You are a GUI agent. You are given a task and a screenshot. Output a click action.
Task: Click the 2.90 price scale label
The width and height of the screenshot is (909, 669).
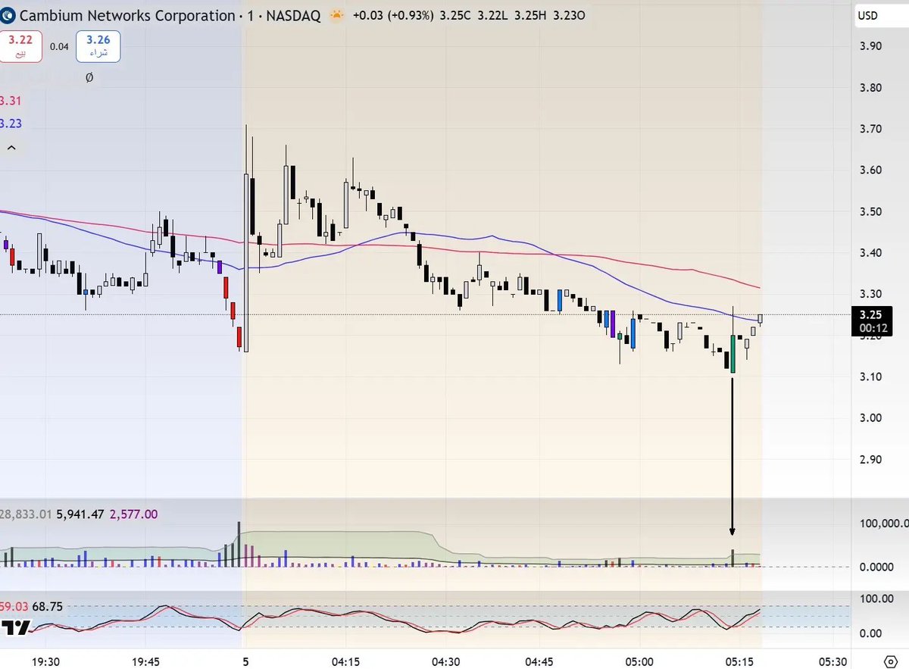[870, 459]
